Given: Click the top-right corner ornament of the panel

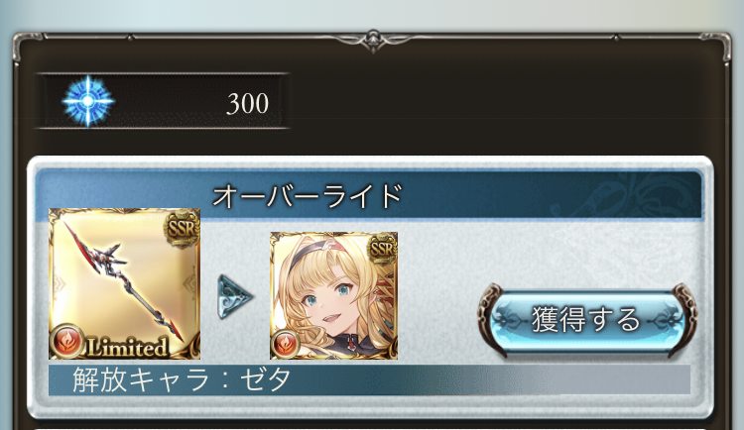Looking at the screenshot, I should 720,45.
